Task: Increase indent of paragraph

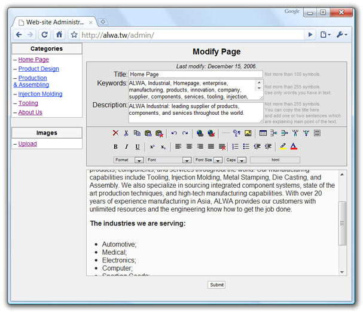Action: coord(268,146)
